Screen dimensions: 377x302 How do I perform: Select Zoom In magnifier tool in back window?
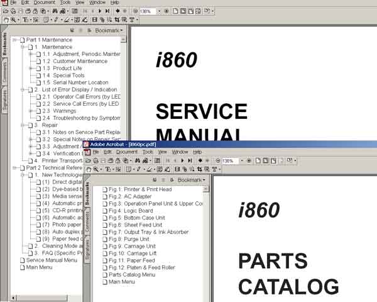coord(13,20)
